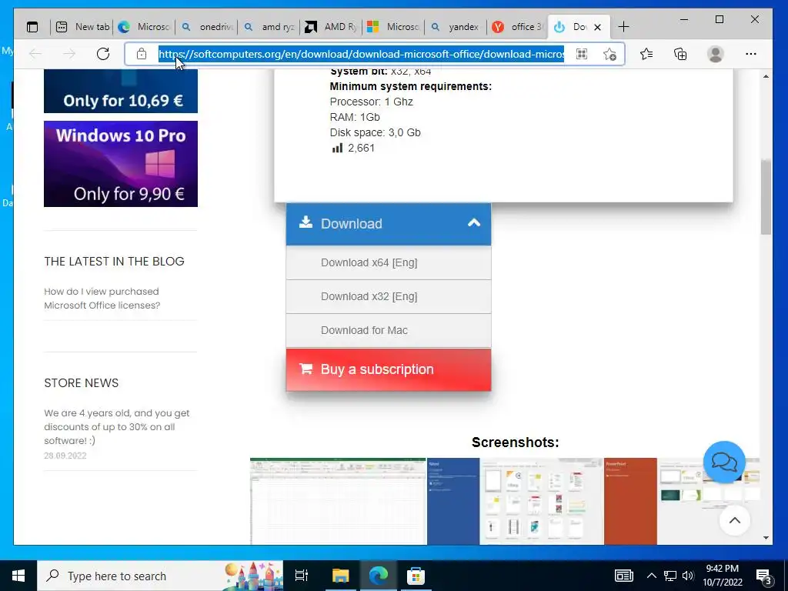Open the Collections panel

(x=680, y=54)
